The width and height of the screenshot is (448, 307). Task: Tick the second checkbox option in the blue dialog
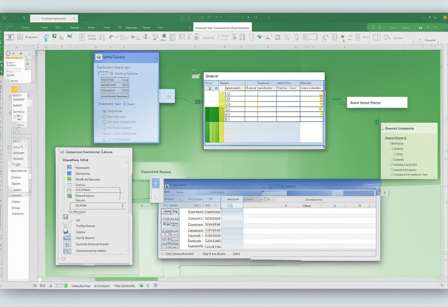(x=104, y=122)
